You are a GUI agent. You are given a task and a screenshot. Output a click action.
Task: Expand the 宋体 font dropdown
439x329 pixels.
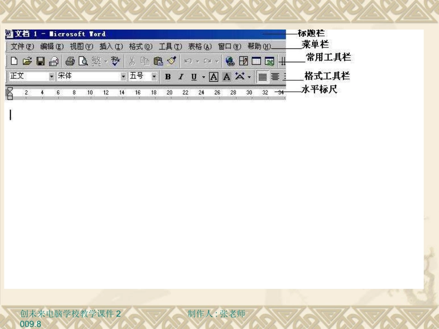click(x=123, y=76)
